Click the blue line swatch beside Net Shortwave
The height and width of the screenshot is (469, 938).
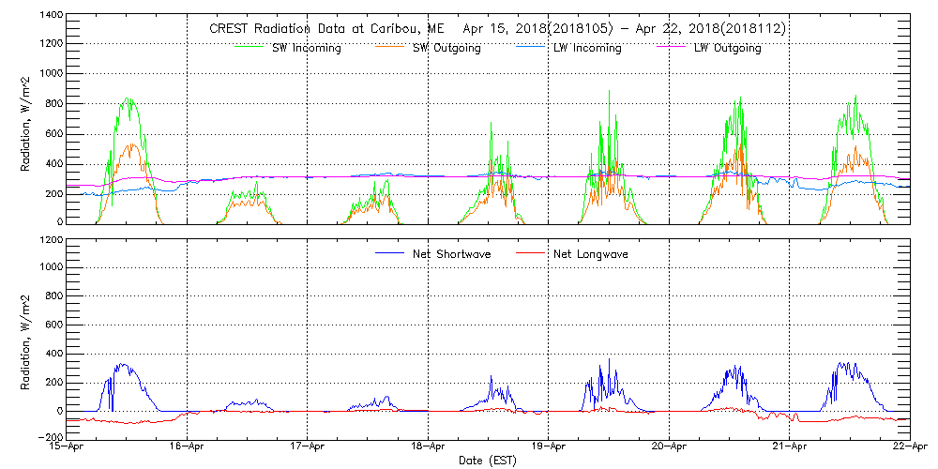coord(390,253)
